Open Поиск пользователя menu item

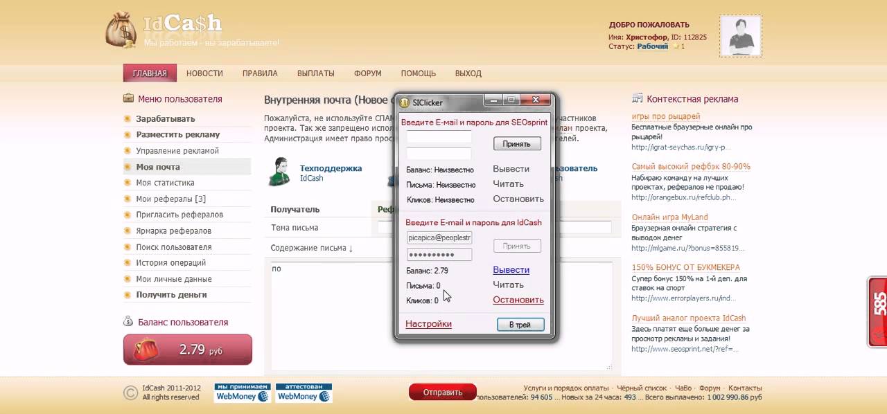174,246
